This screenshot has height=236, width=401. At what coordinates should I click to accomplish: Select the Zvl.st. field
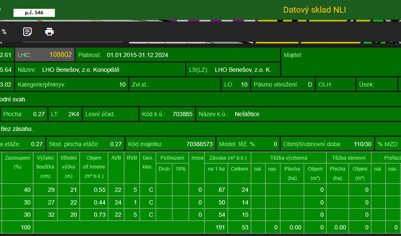point(175,85)
